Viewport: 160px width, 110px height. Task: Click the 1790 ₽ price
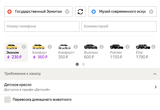(142, 57)
